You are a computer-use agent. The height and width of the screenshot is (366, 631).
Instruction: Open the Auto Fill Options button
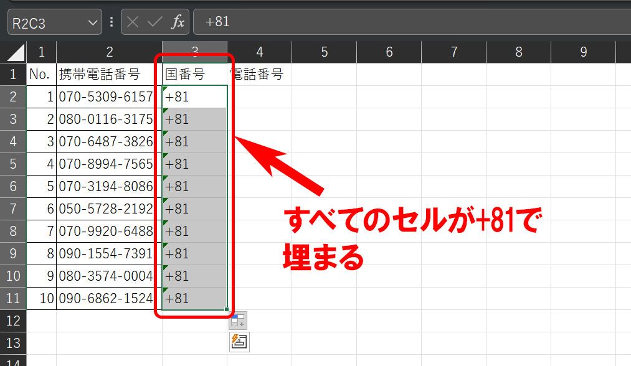[238, 321]
